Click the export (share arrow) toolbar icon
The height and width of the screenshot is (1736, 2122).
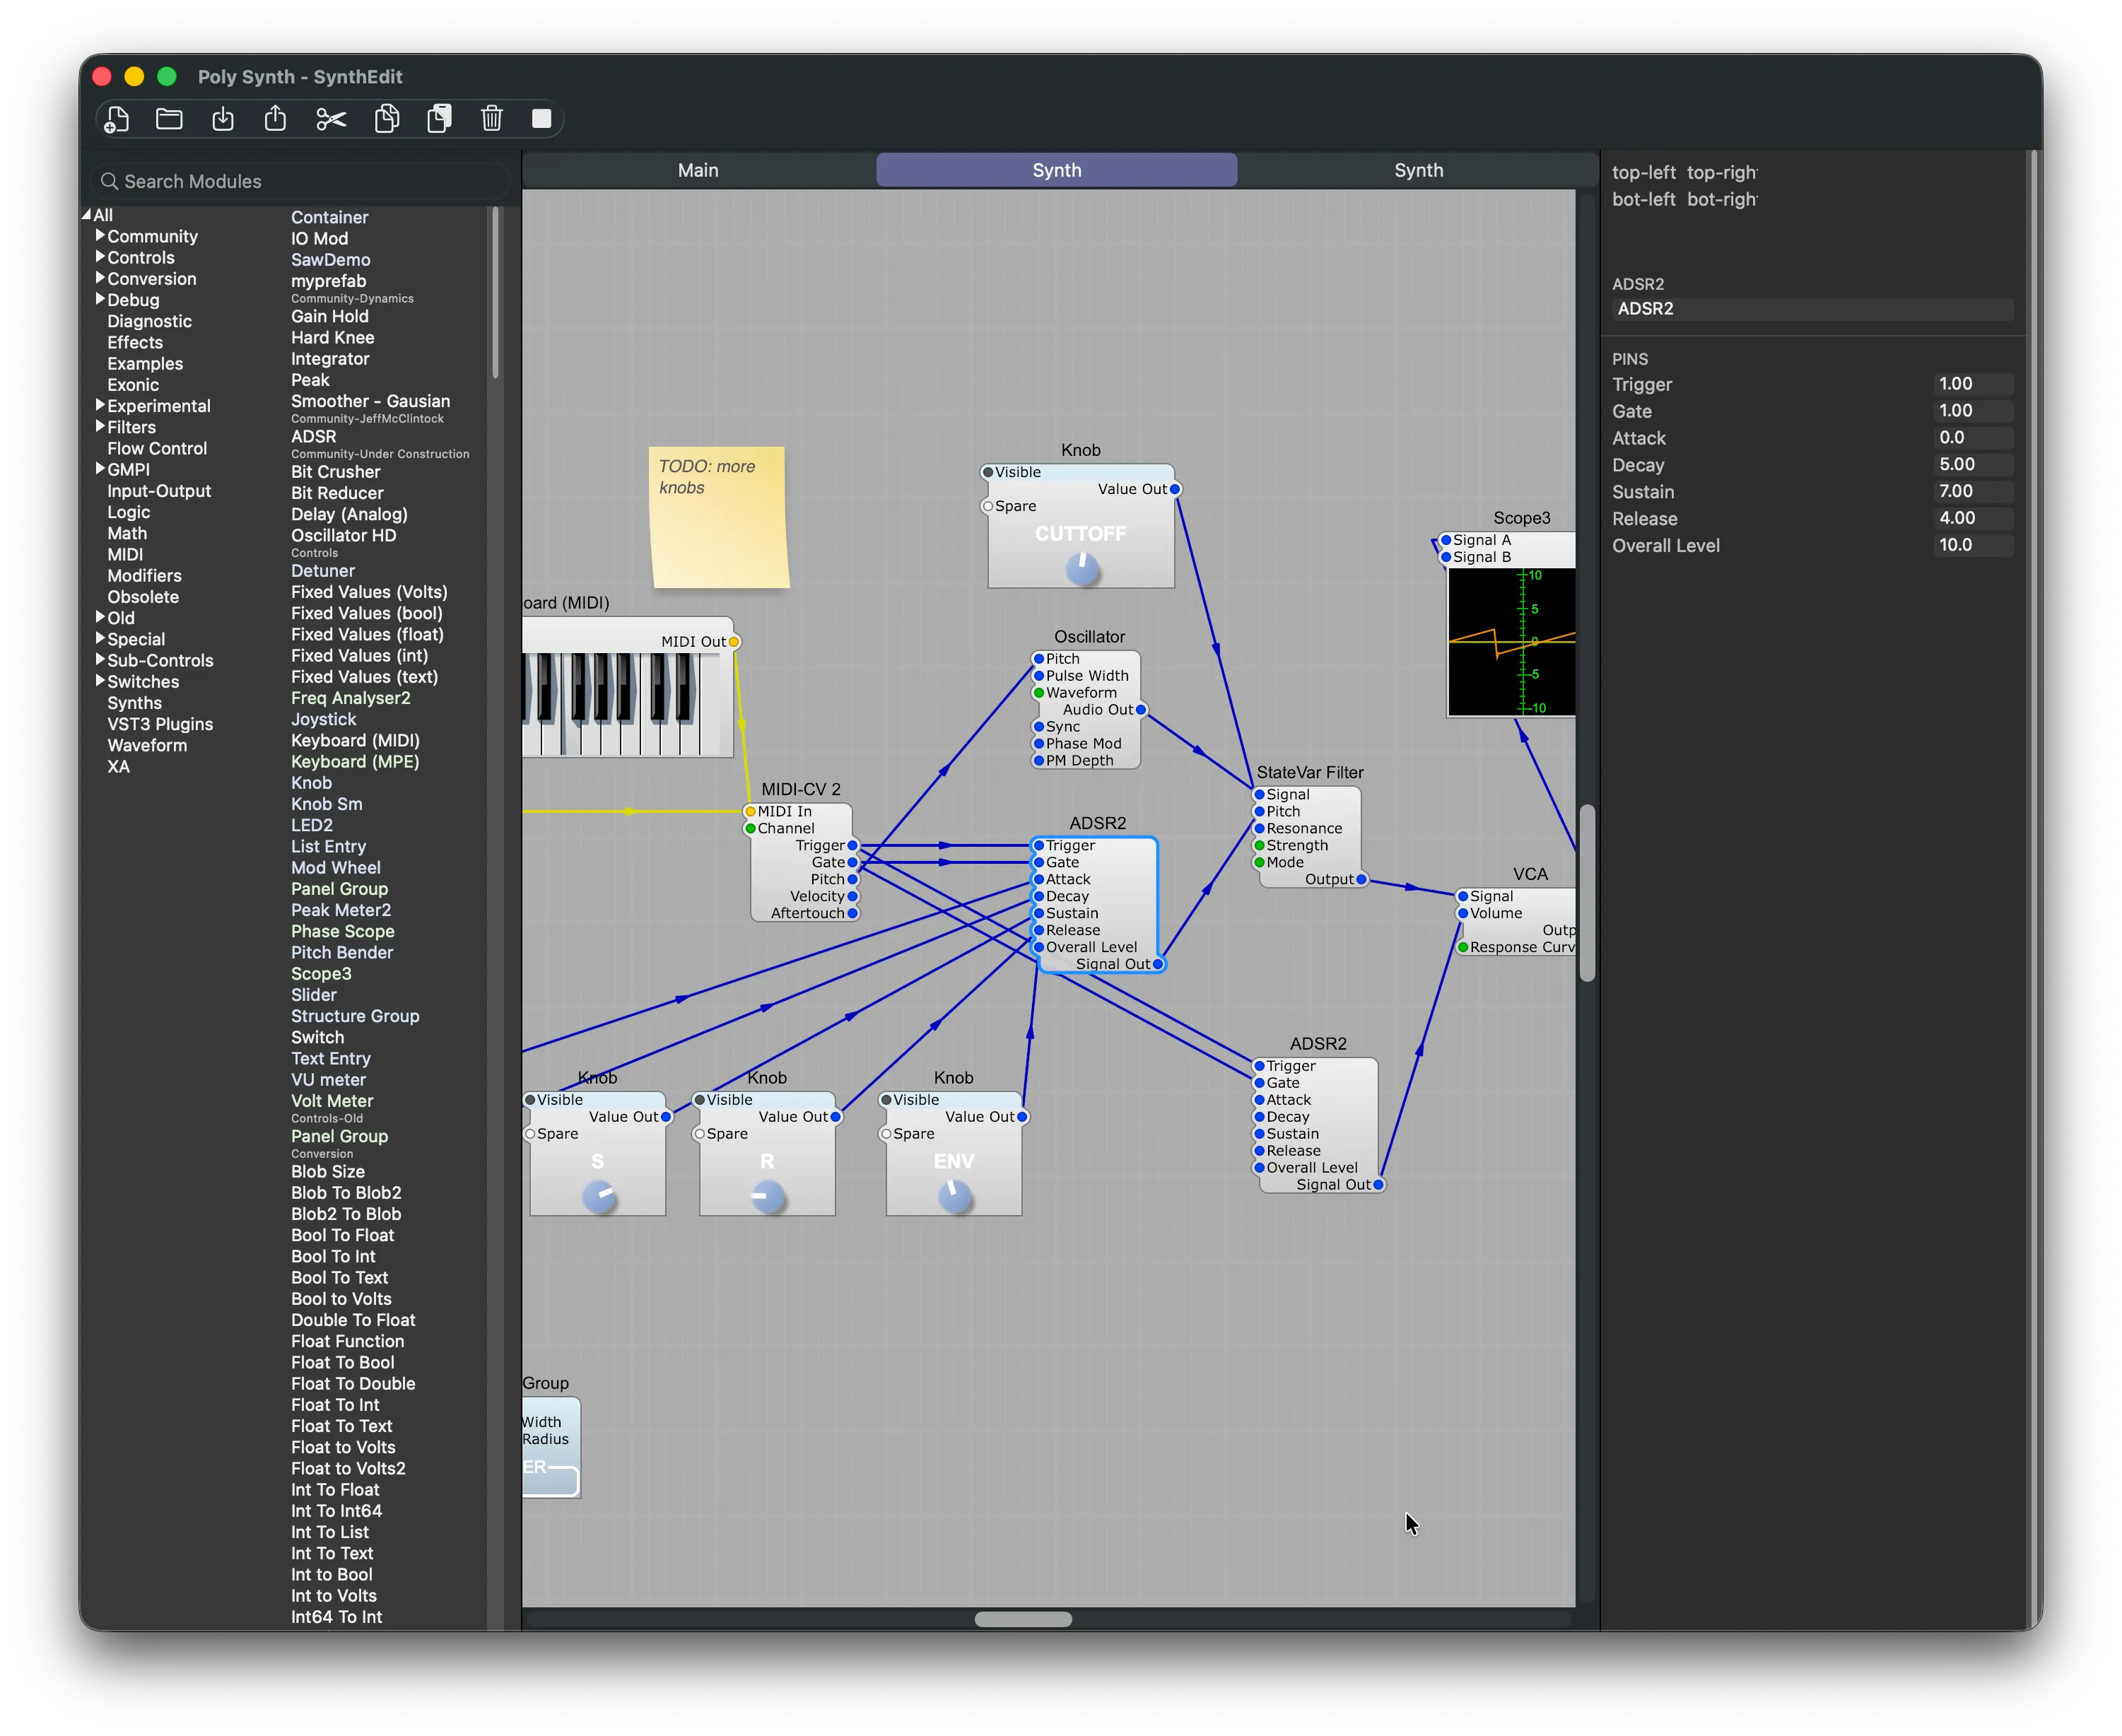[275, 119]
